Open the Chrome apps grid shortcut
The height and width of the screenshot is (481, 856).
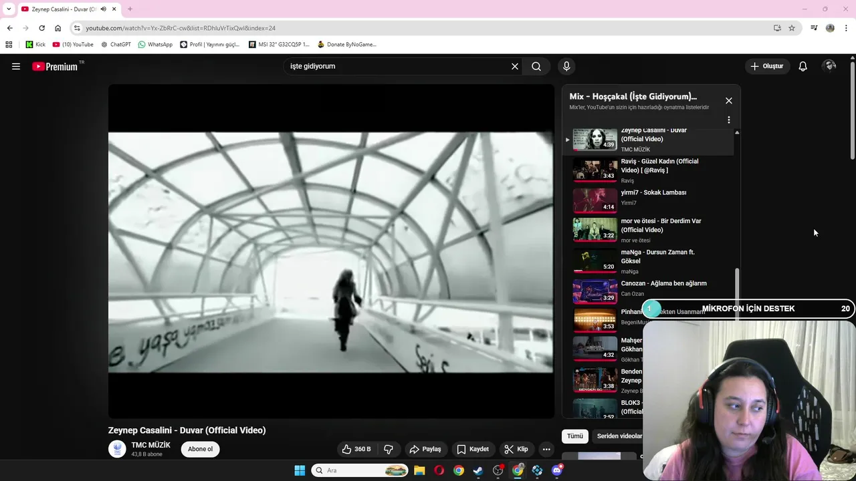coord(9,45)
